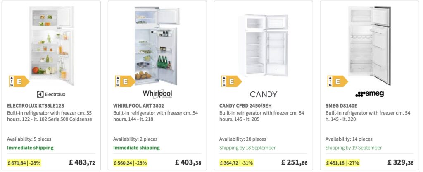423x172 pixels.
Task: Click the Electrolux brand logo
Action: 51,94
